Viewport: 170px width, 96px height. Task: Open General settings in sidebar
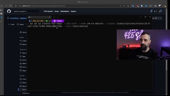(23, 32)
